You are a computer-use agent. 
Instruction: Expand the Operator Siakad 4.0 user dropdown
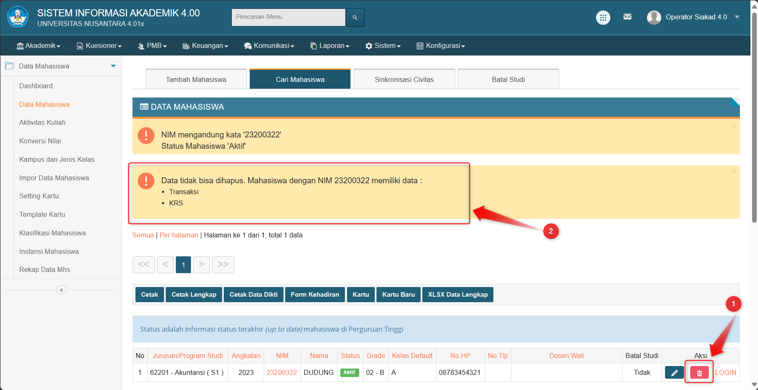pos(737,17)
